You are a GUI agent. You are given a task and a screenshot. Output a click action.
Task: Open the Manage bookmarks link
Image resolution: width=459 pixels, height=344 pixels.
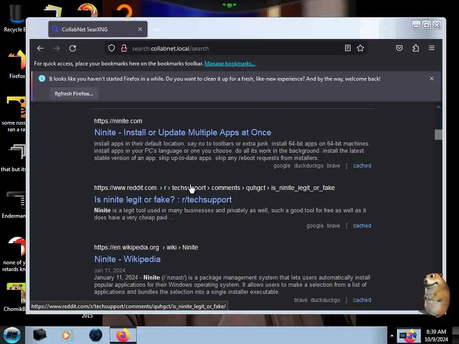tap(230, 64)
